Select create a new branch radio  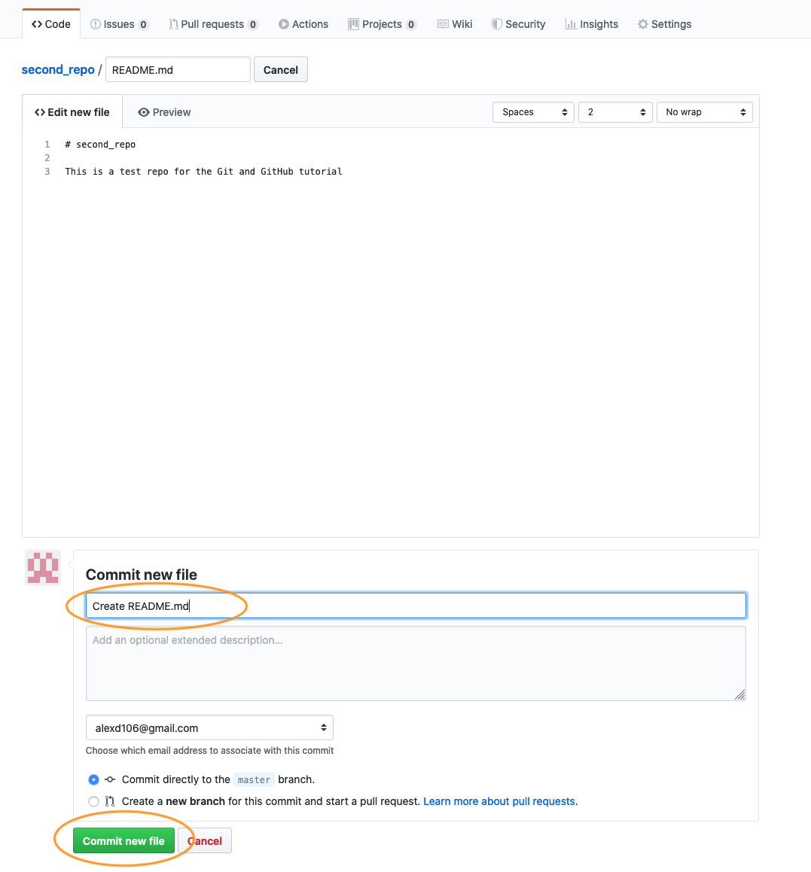(x=93, y=801)
